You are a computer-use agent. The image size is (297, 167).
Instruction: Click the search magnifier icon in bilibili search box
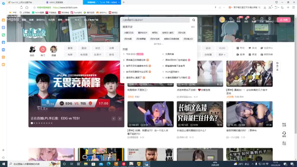193,20
